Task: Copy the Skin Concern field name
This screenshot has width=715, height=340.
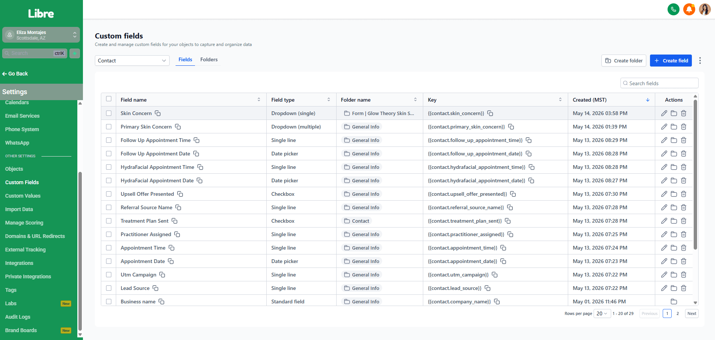Action: [158, 113]
